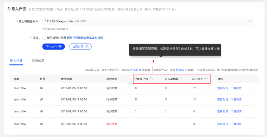Click 查看报告 in the 同步失败 row

[x=222, y=124]
